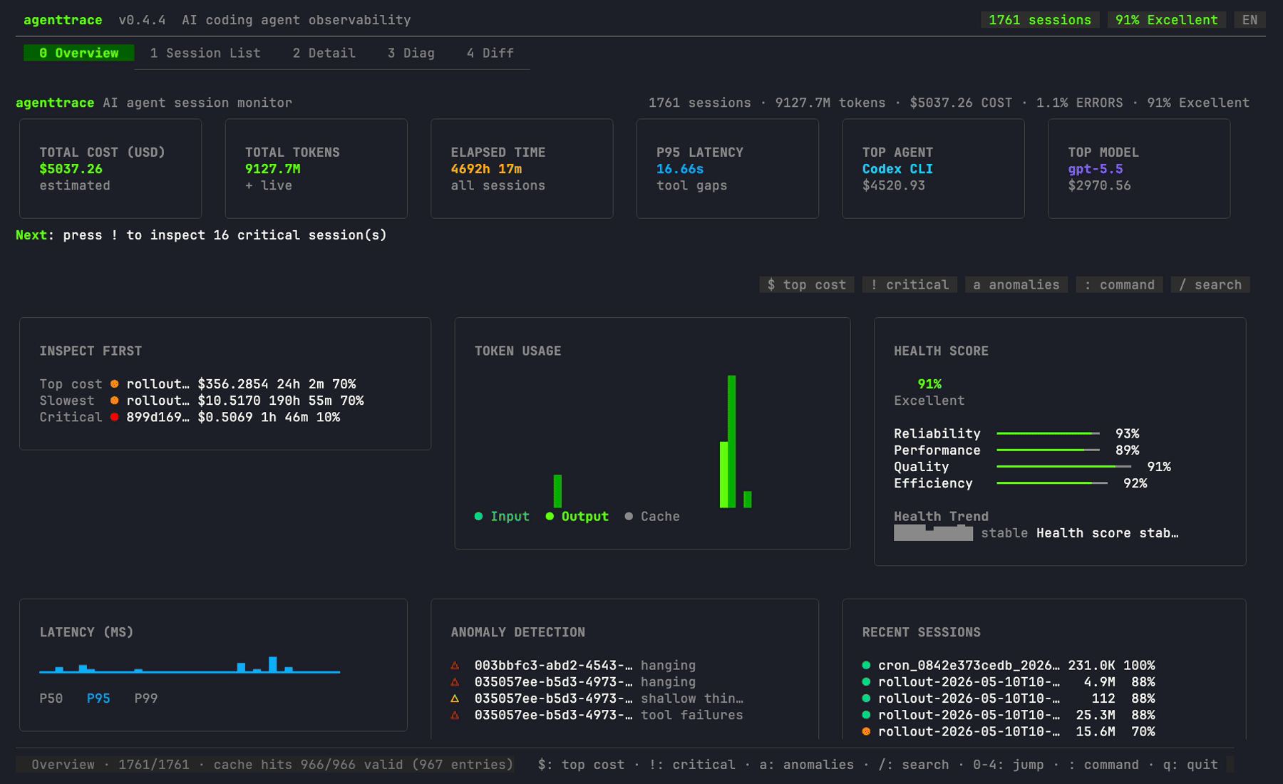Select the P95 latency option
Screen dimensions: 1283x784
pyautogui.click(x=98, y=698)
